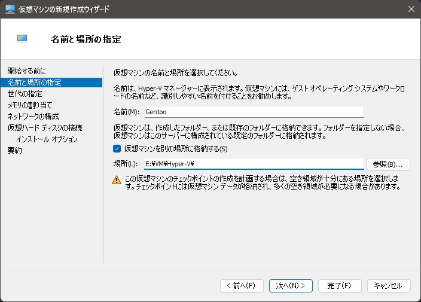Click the 名前 field containing Gentoo

click(254, 112)
